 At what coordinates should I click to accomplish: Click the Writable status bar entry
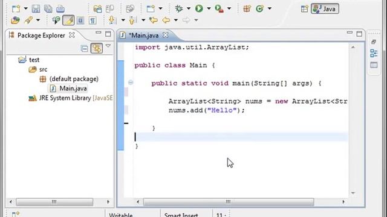[x=121, y=215]
